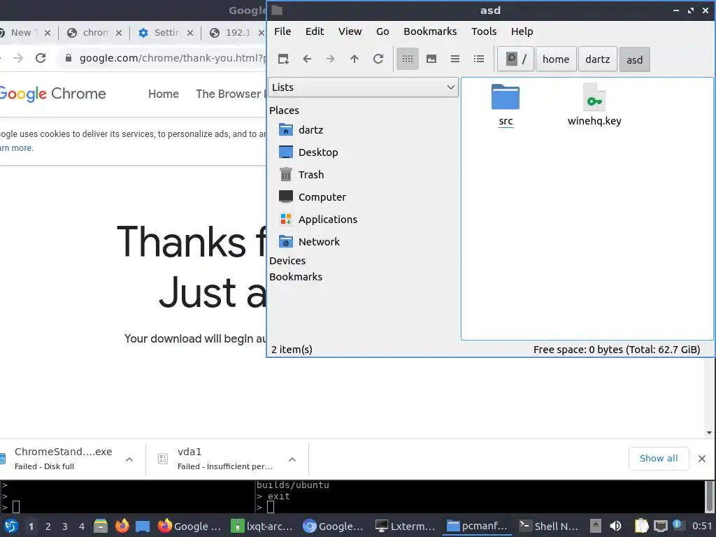Switch to desktop workspace 3

pos(65,527)
